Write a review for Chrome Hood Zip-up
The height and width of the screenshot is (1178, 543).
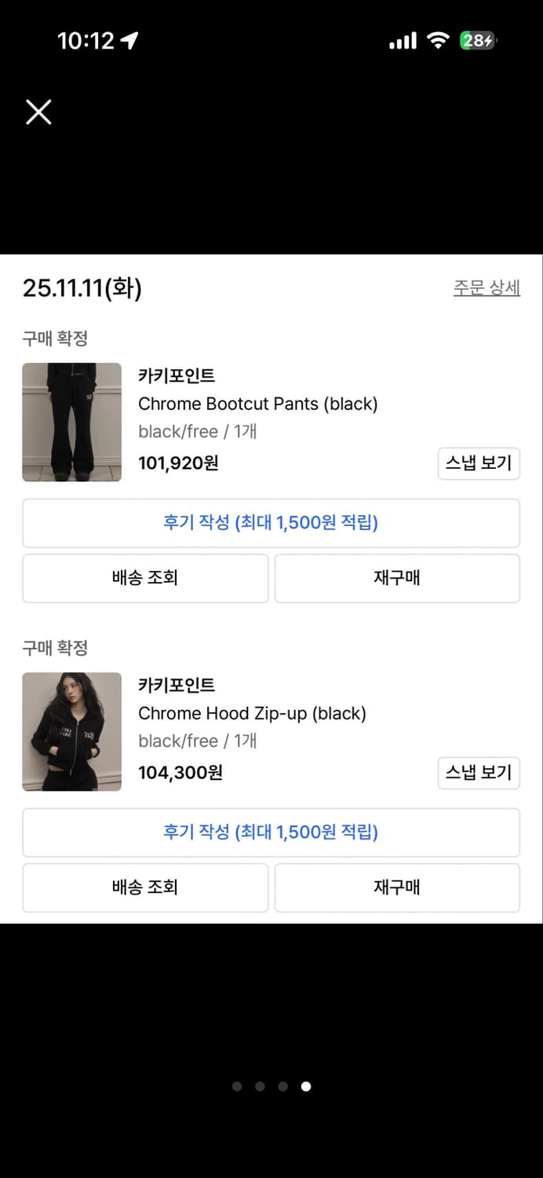(271, 832)
